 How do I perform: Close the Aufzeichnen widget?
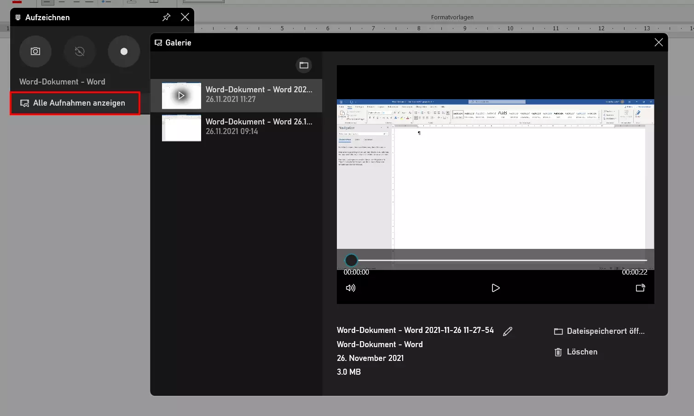pos(185,17)
